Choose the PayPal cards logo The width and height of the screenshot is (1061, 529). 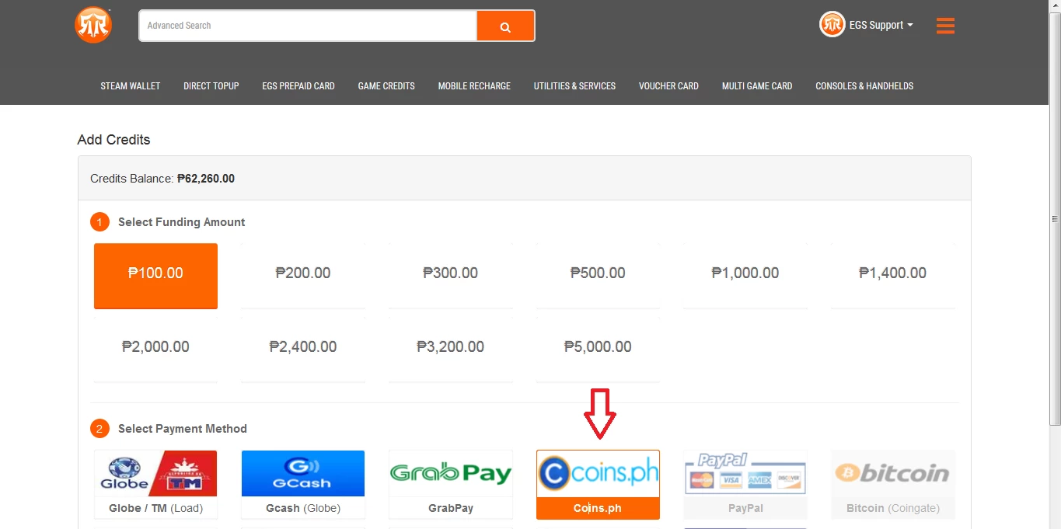pos(745,473)
